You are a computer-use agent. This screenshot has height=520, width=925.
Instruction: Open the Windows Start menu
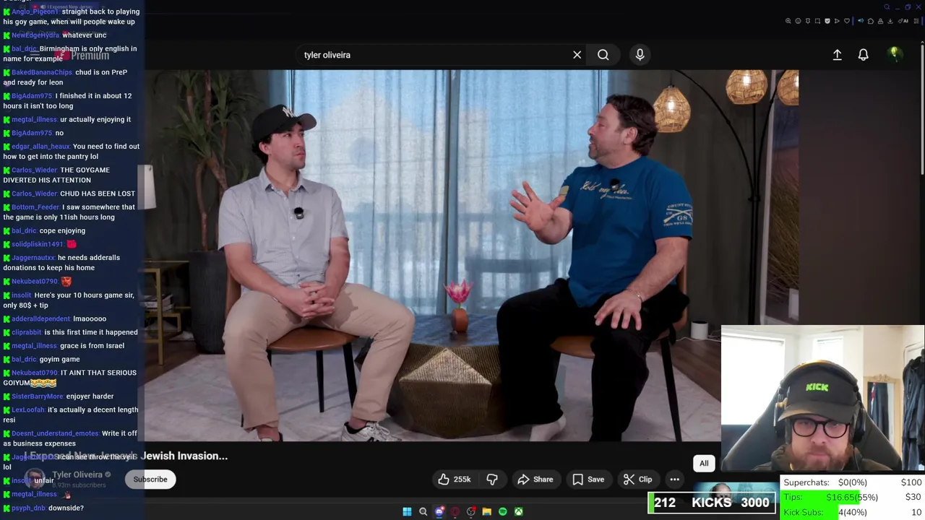(407, 511)
